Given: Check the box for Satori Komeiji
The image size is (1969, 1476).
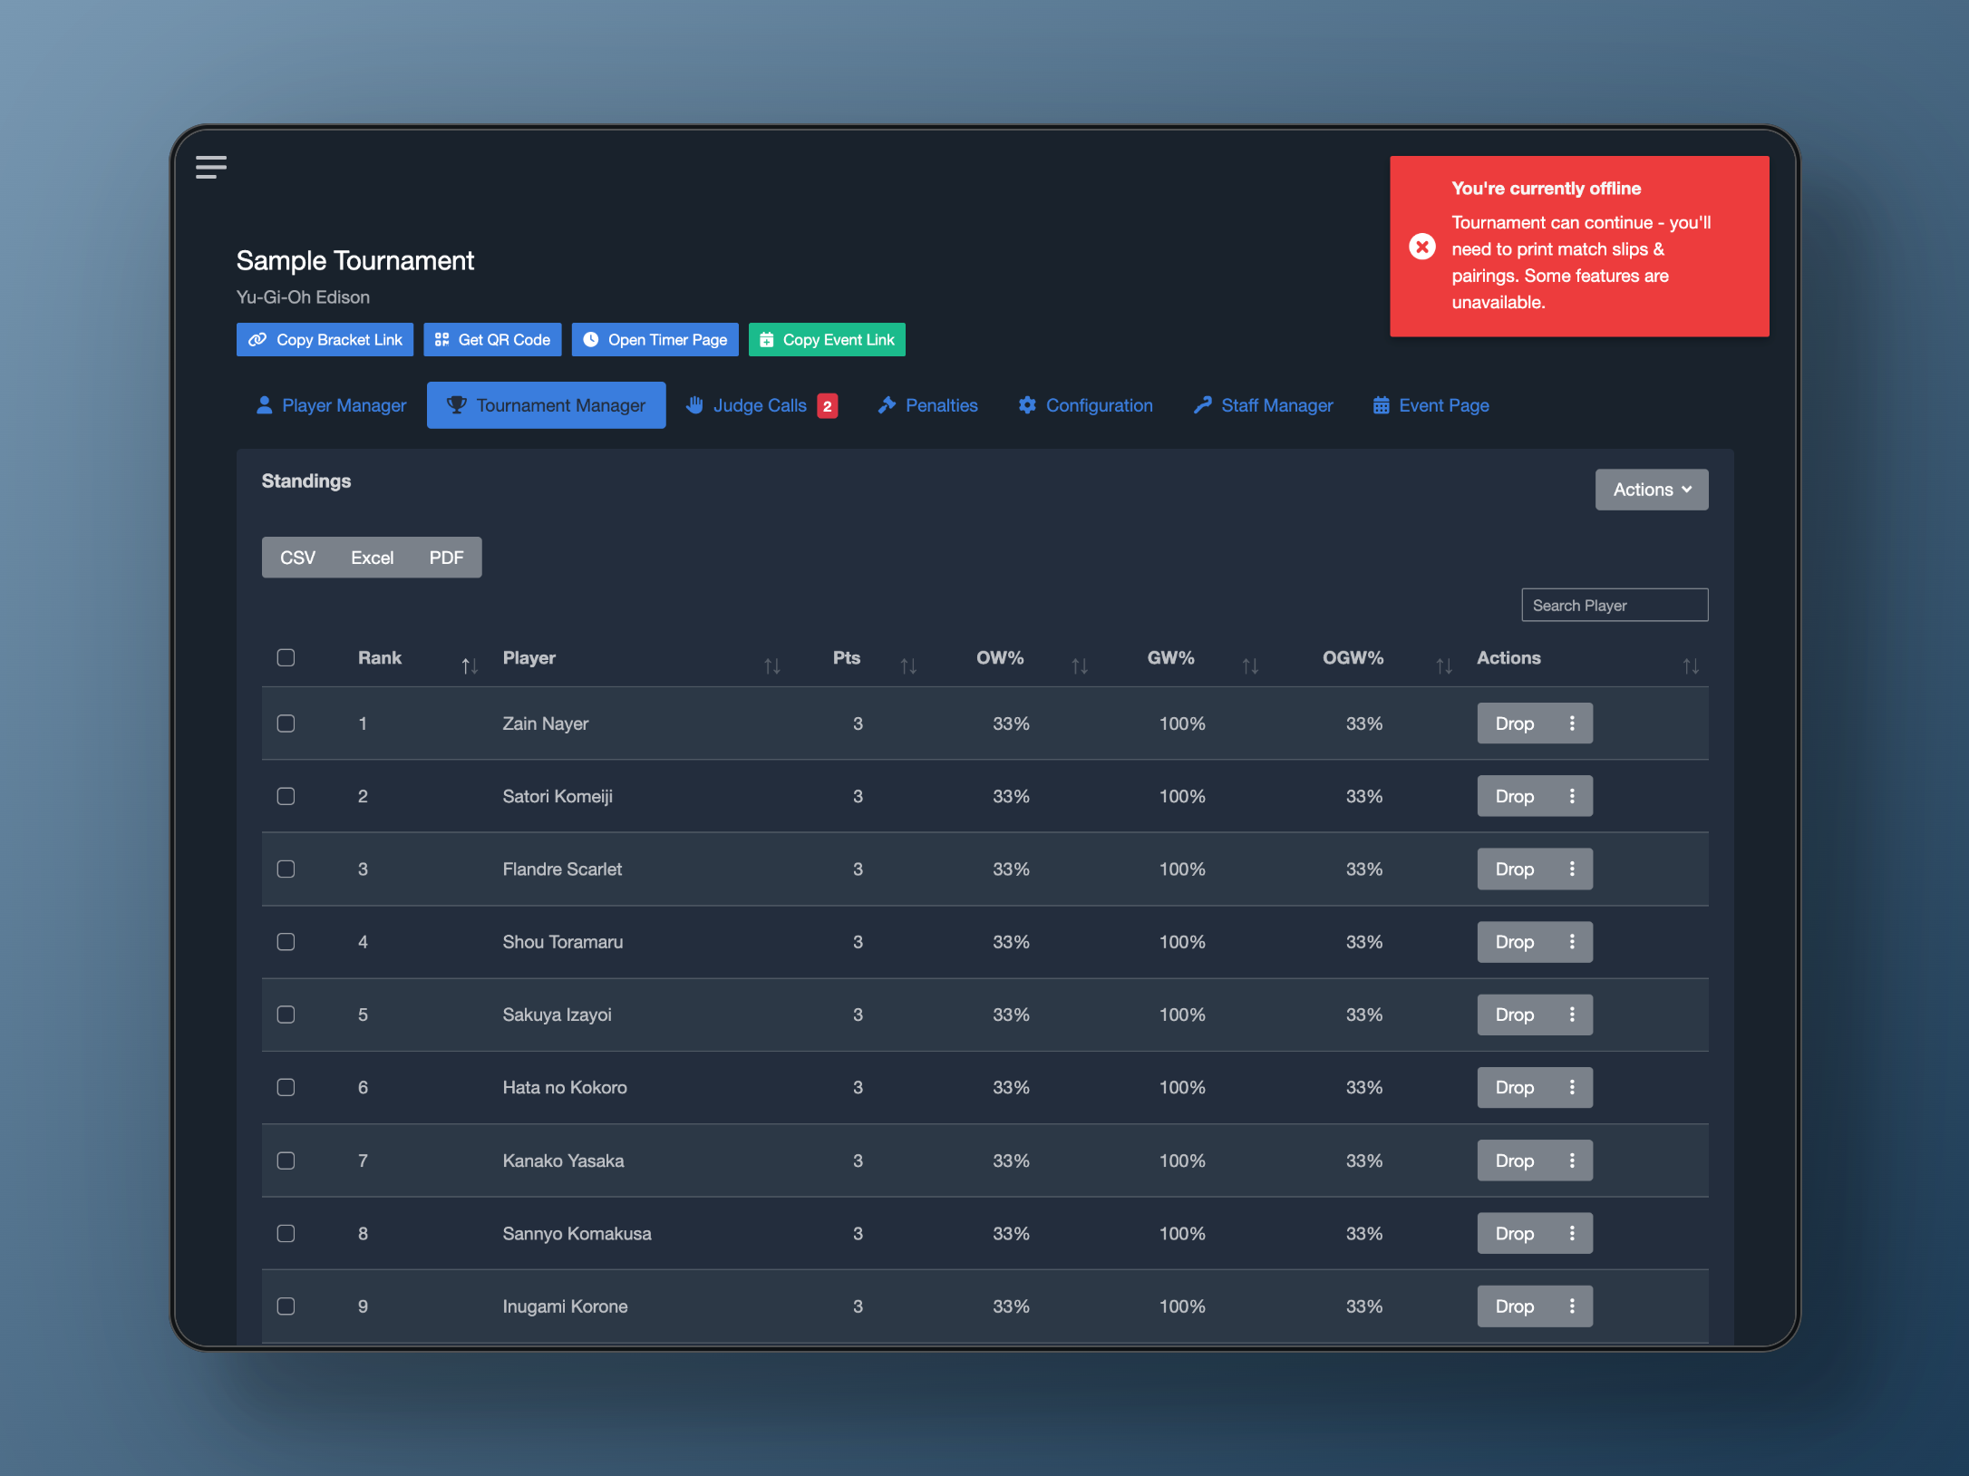Looking at the screenshot, I should click(286, 797).
